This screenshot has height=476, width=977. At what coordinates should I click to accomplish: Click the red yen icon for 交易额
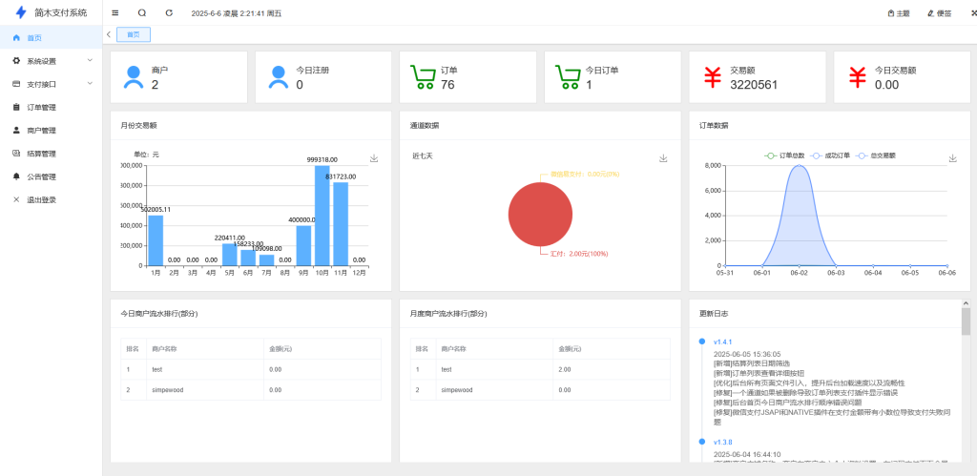(x=713, y=77)
